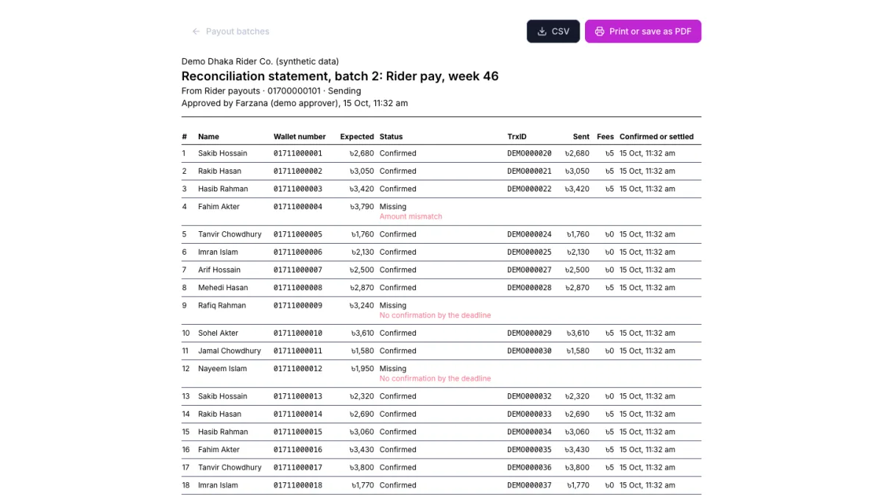Click the Name column header
Screen dimensions: 883x497
208,137
